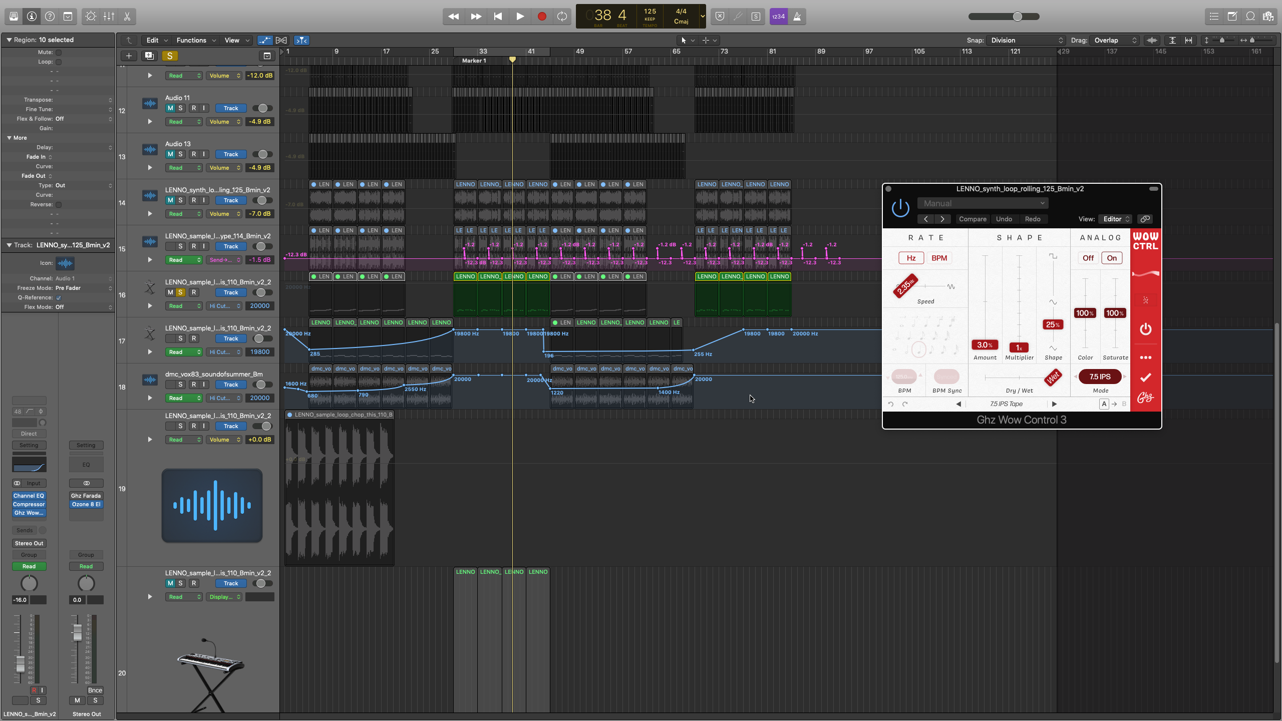Click the Compare button in Ghz Wow panel

coord(972,219)
